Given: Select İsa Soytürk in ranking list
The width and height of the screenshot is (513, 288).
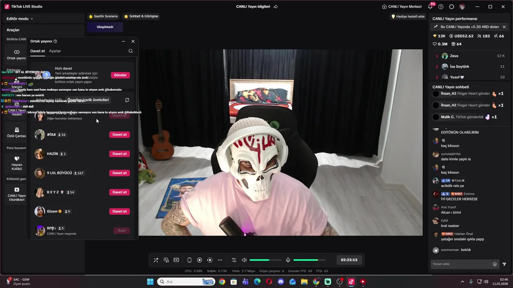Looking at the screenshot, I should coord(470,67).
